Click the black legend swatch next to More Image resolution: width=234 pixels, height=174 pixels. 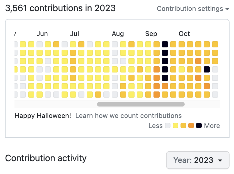(199, 125)
